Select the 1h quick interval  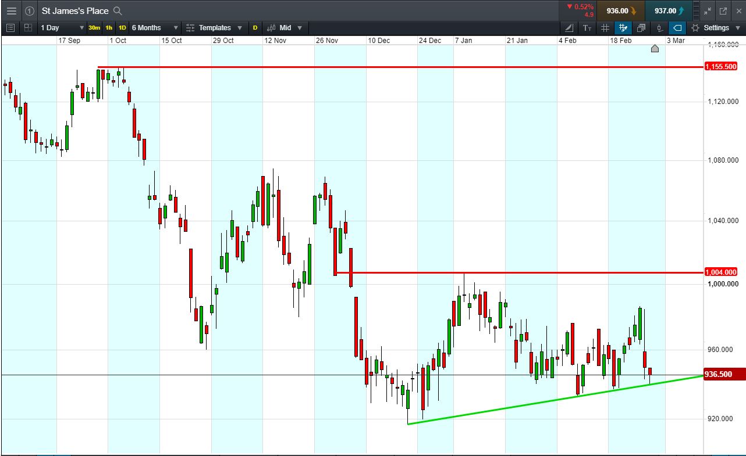pos(109,27)
